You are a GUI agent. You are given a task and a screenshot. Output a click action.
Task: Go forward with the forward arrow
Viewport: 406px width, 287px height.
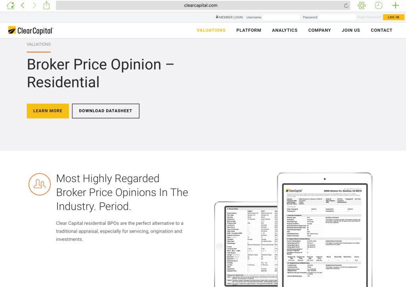tap(34, 6)
